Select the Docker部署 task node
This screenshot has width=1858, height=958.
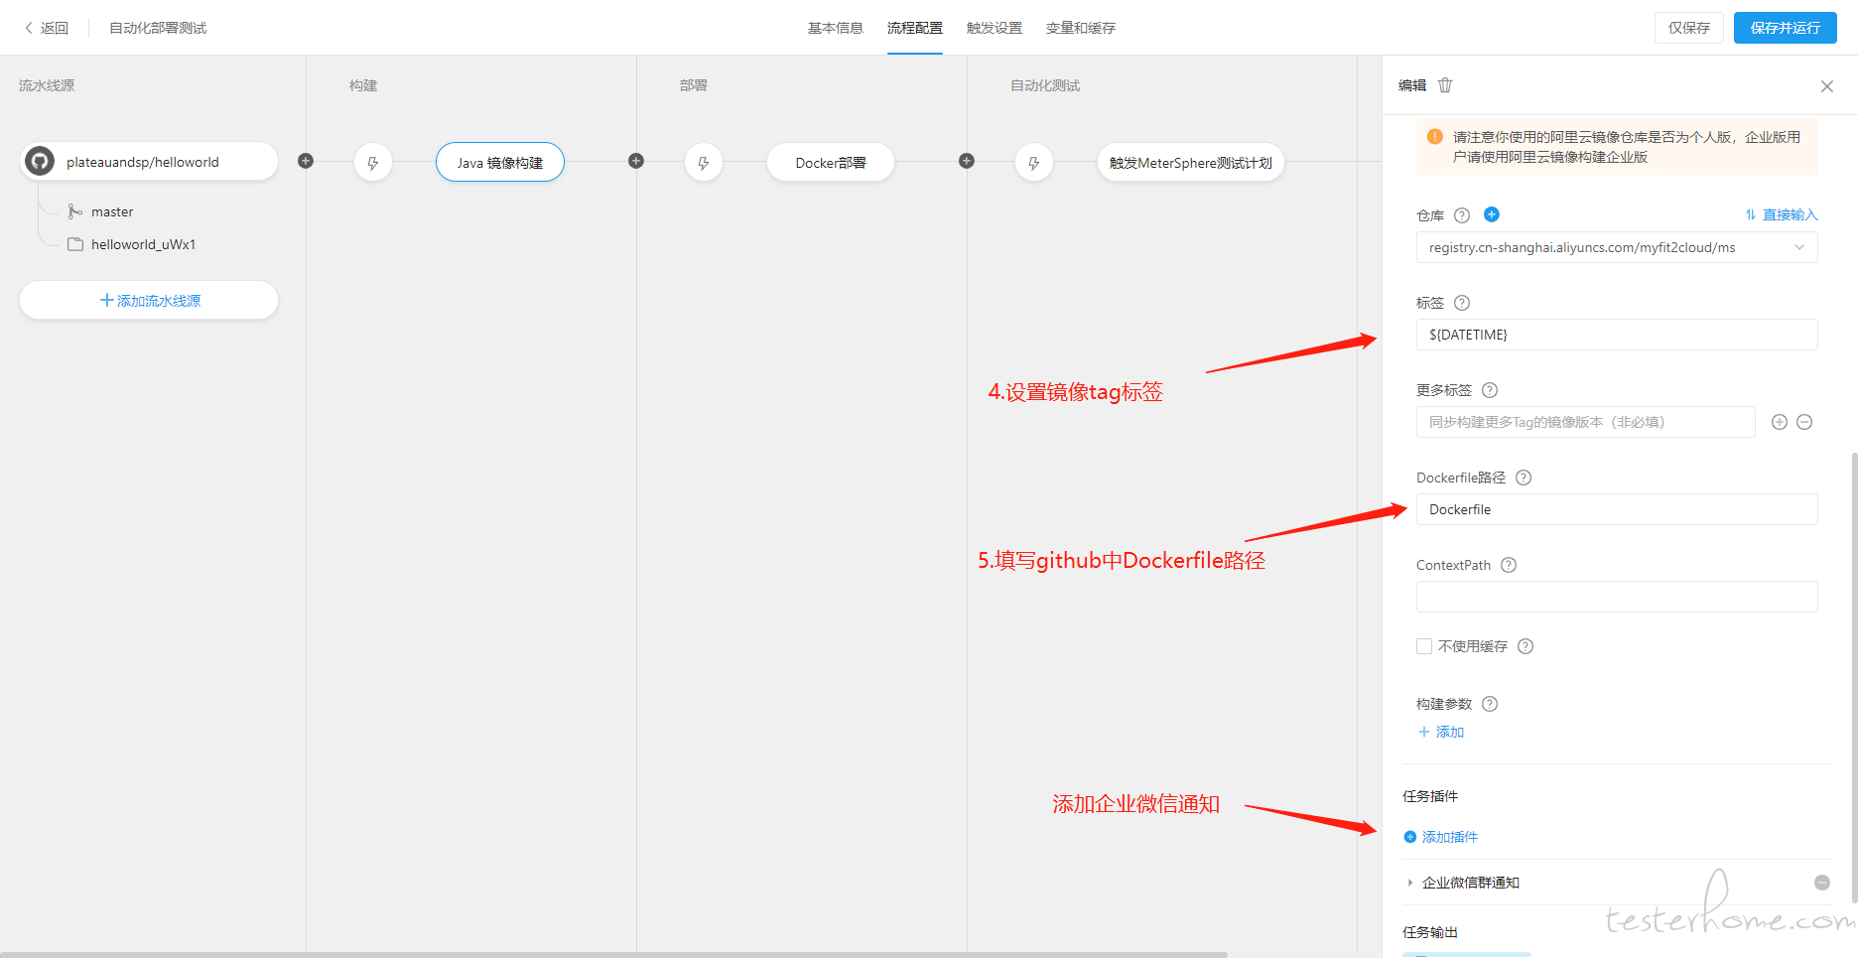click(831, 162)
